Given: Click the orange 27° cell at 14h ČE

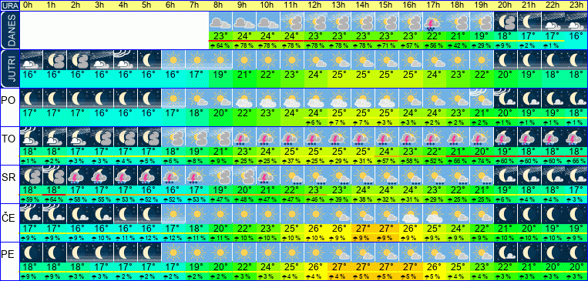Looking at the screenshot, I should [362, 228].
